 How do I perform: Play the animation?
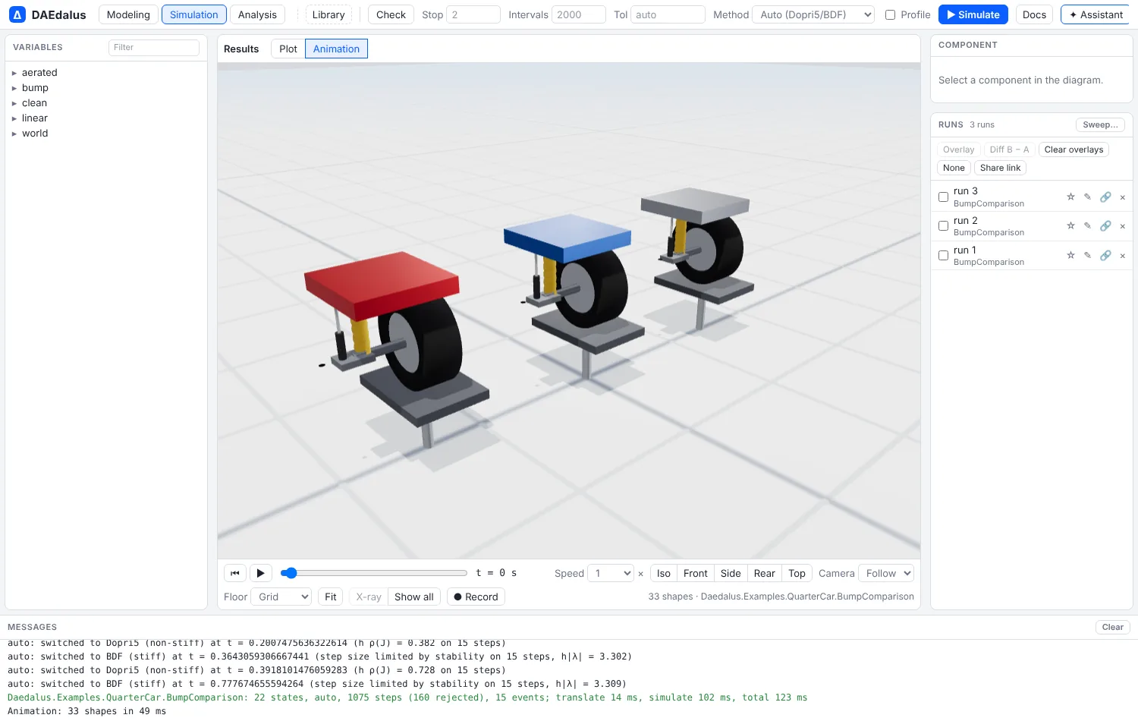coord(260,573)
